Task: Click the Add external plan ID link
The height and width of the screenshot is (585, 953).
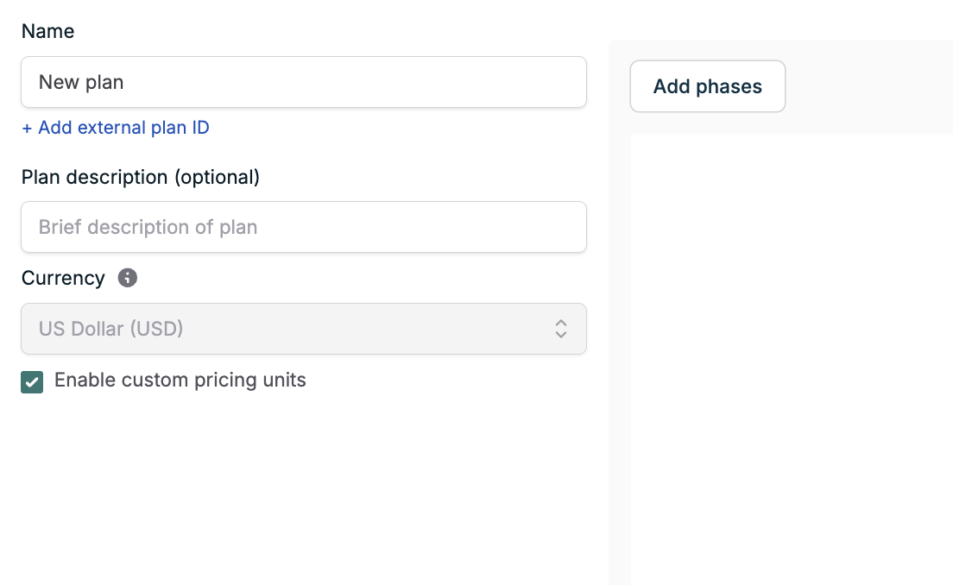Action: (115, 128)
